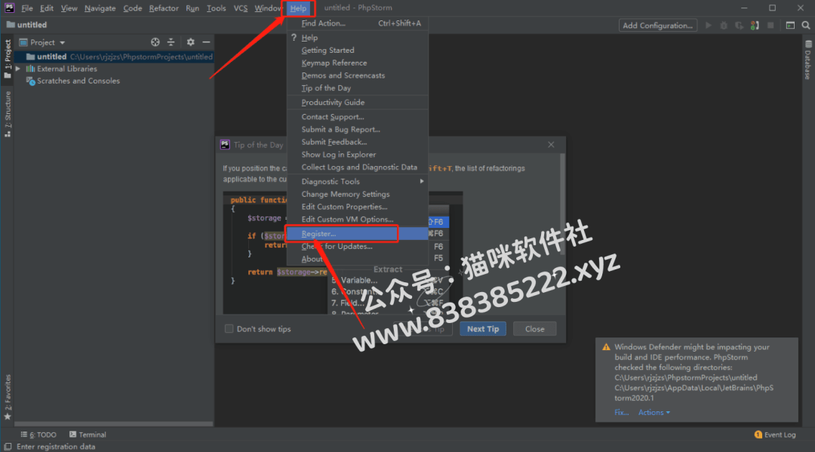Choose Edit Custom VM Options... entry
815x452 pixels.
pos(357,220)
